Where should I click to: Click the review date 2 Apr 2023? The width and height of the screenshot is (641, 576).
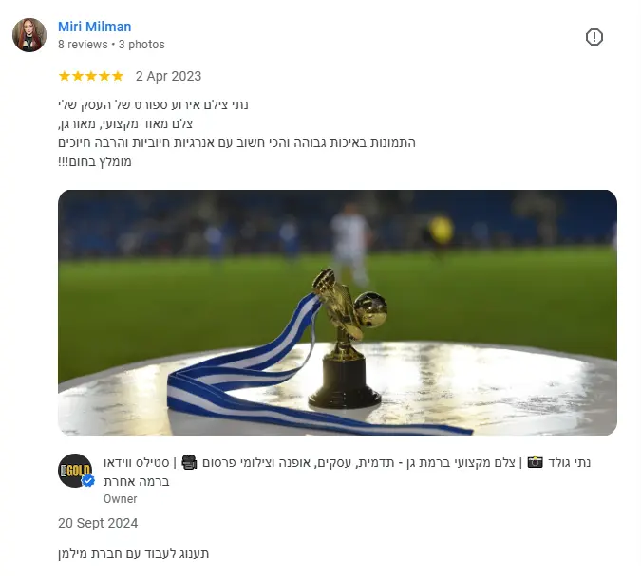[x=168, y=76]
